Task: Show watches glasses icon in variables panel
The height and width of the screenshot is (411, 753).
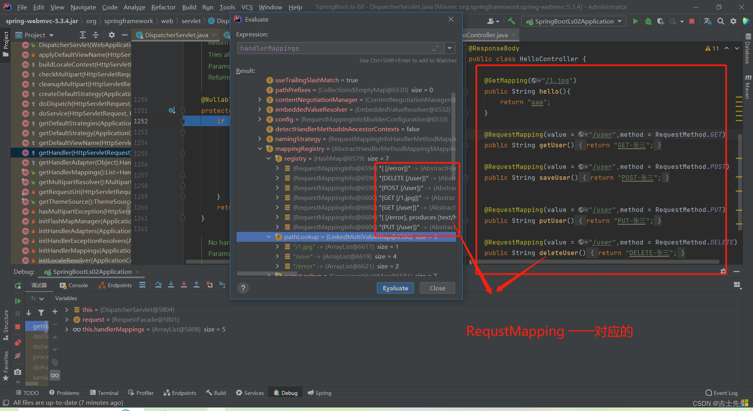Action: [x=55, y=375]
